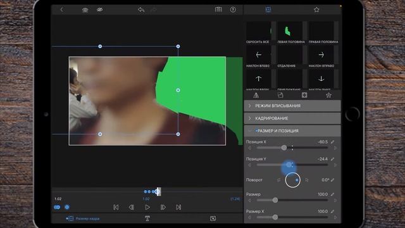
Task: Redo the last undone action
Action: (154, 10)
